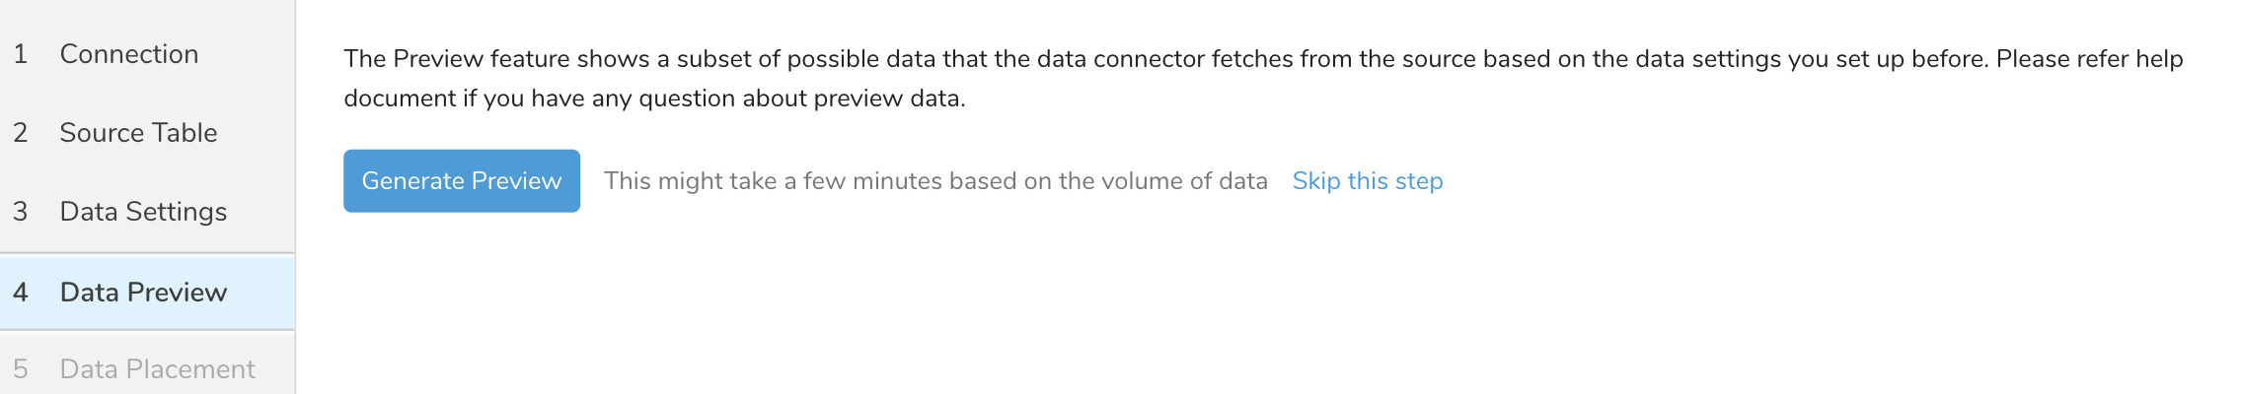Image resolution: width=2242 pixels, height=394 pixels.
Task: Select the Data Preview step
Action: point(143,293)
